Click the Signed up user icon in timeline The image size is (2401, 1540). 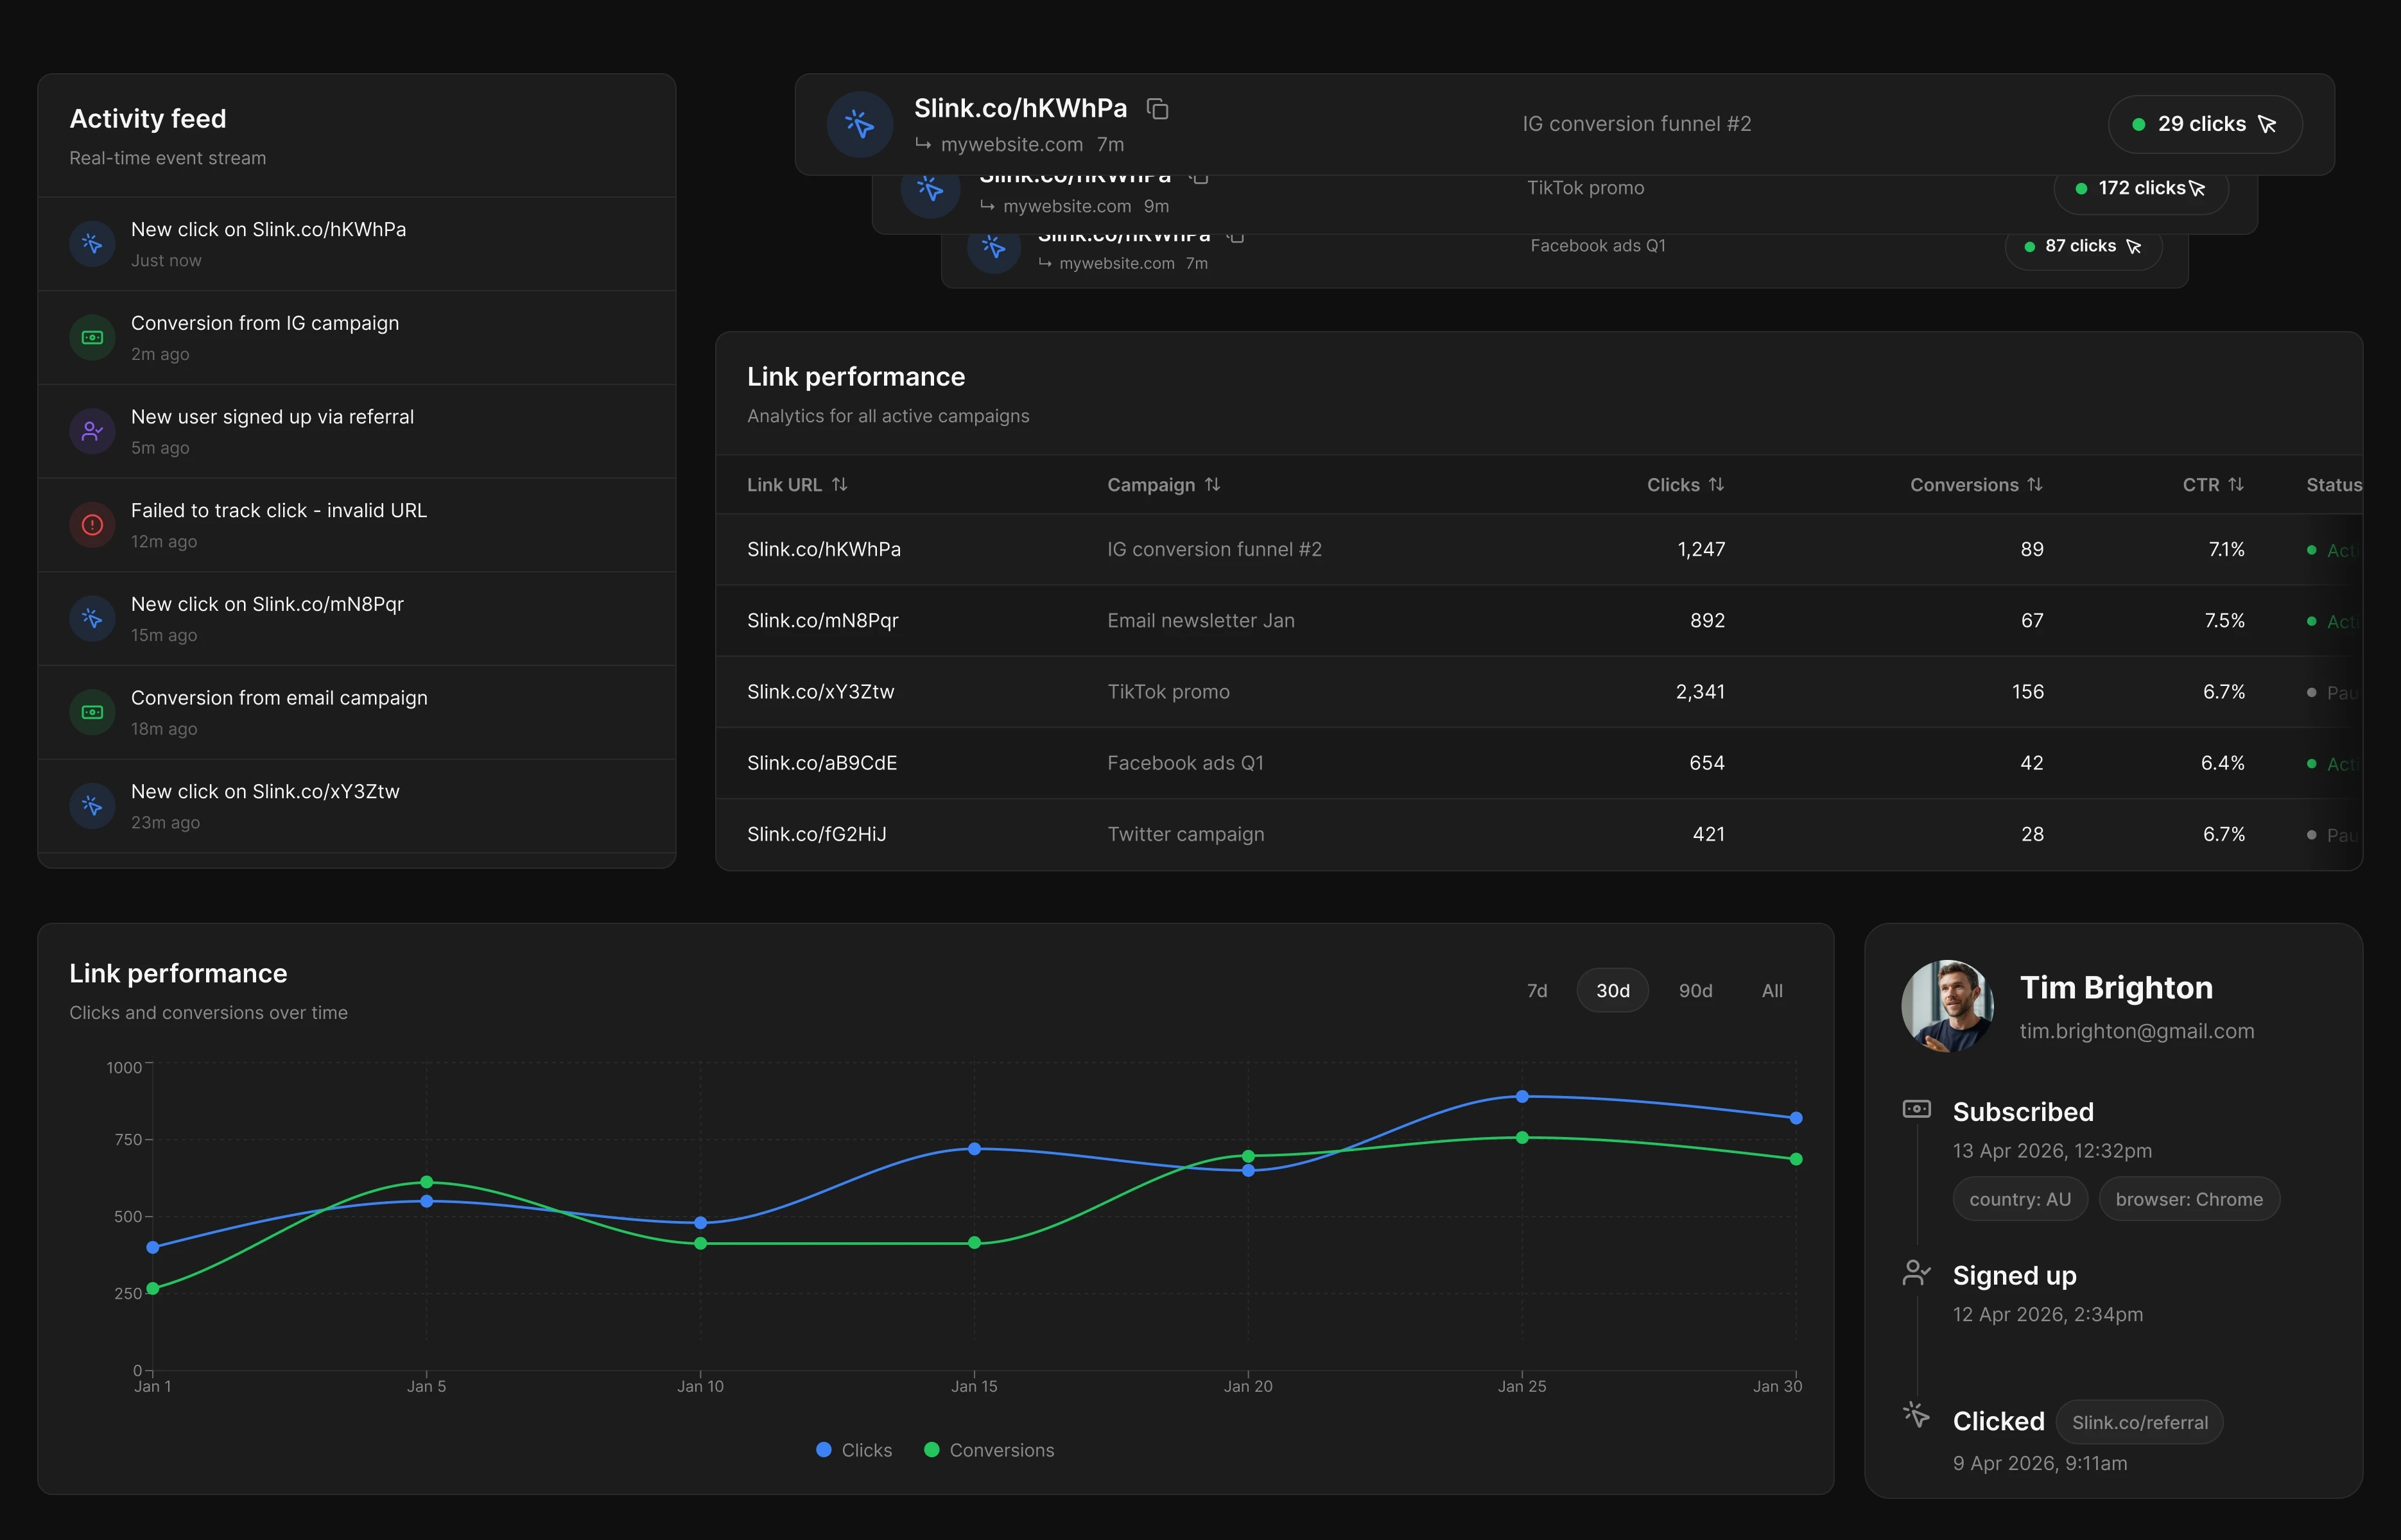click(x=1916, y=1272)
